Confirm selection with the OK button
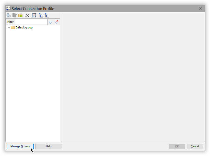The image size is (210, 156). [177, 146]
